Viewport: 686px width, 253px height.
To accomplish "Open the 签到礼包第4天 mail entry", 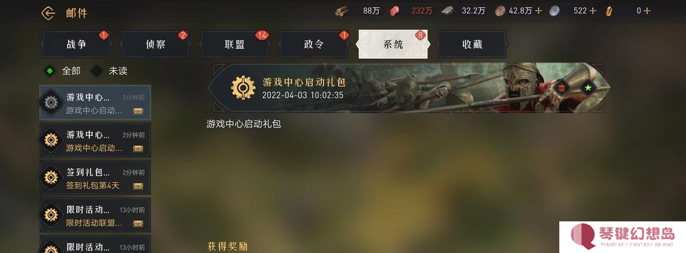I will 95,177.
